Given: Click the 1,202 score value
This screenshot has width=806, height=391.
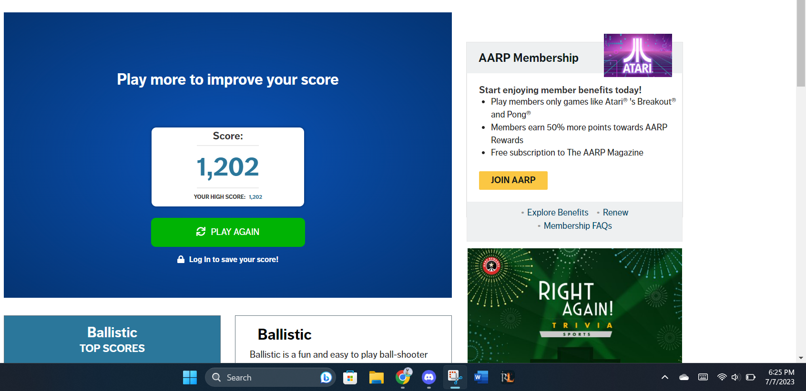Looking at the screenshot, I should [x=228, y=167].
